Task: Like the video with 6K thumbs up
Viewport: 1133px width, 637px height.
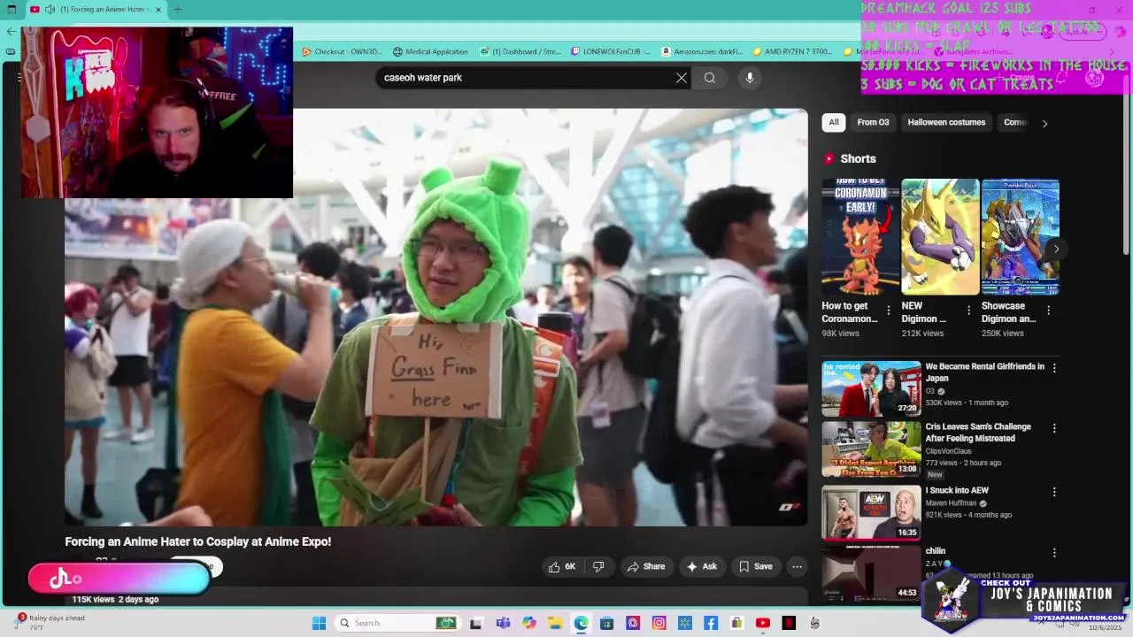Action: pyautogui.click(x=562, y=566)
